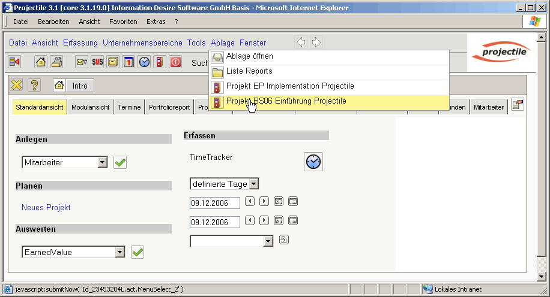Click the Ablage menu

[222, 43]
